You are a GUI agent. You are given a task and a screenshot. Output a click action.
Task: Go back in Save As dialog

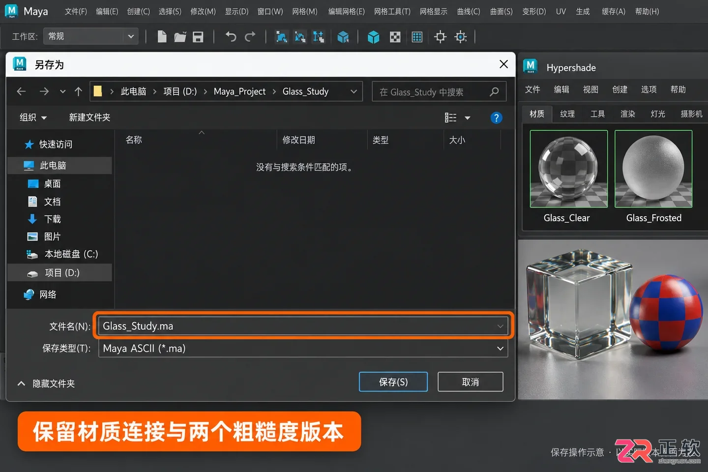pos(21,91)
